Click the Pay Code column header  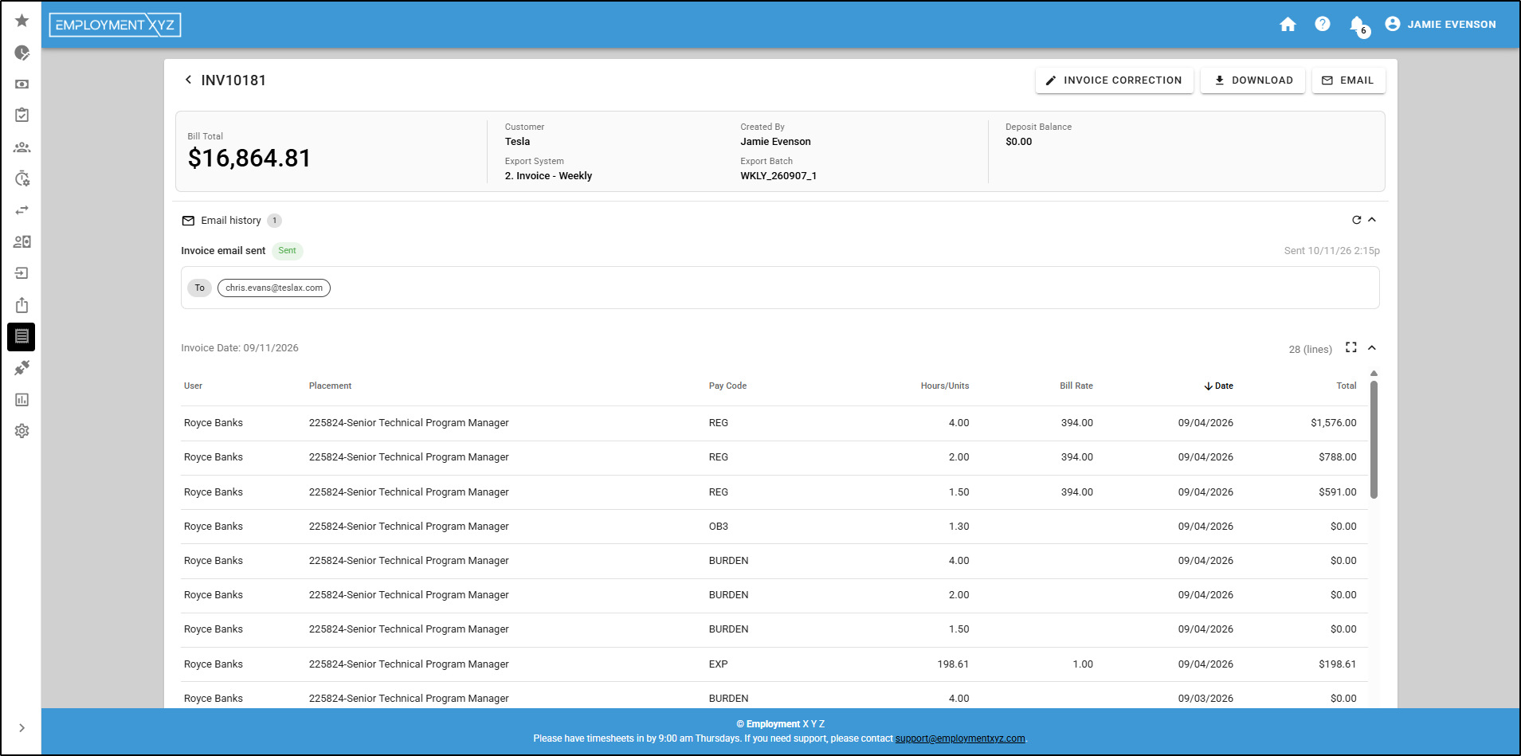point(727,386)
